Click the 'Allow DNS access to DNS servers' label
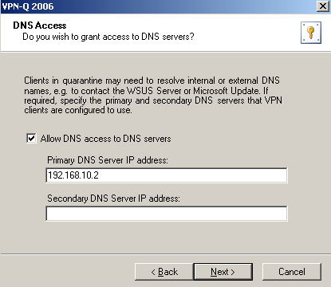 click(105, 139)
